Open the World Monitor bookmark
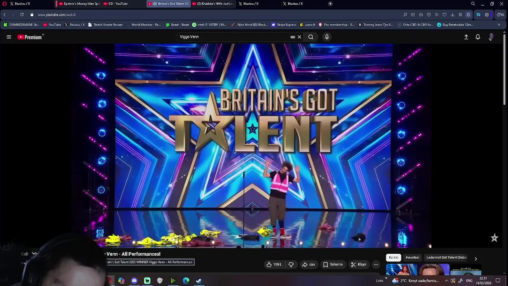Image resolution: width=508 pixels, height=286 pixels. [143, 25]
